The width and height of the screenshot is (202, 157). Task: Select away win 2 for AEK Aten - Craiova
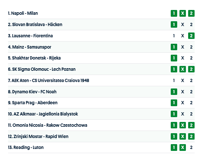(x=191, y=80)
